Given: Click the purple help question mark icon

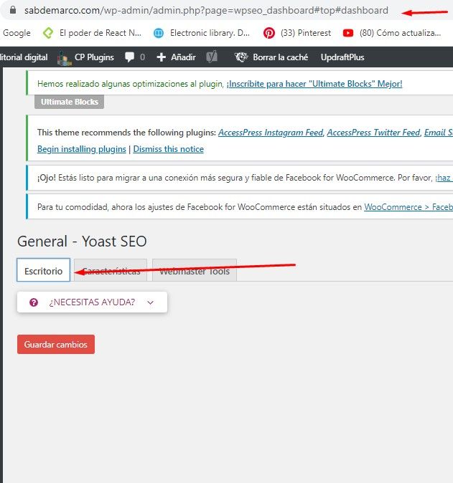Looking at the screenshot, I should [x=34, y=302].
